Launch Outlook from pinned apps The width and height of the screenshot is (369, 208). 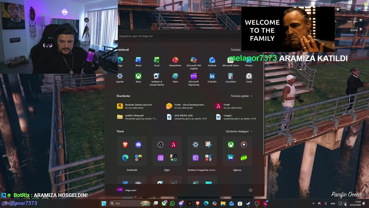(212, 62)
